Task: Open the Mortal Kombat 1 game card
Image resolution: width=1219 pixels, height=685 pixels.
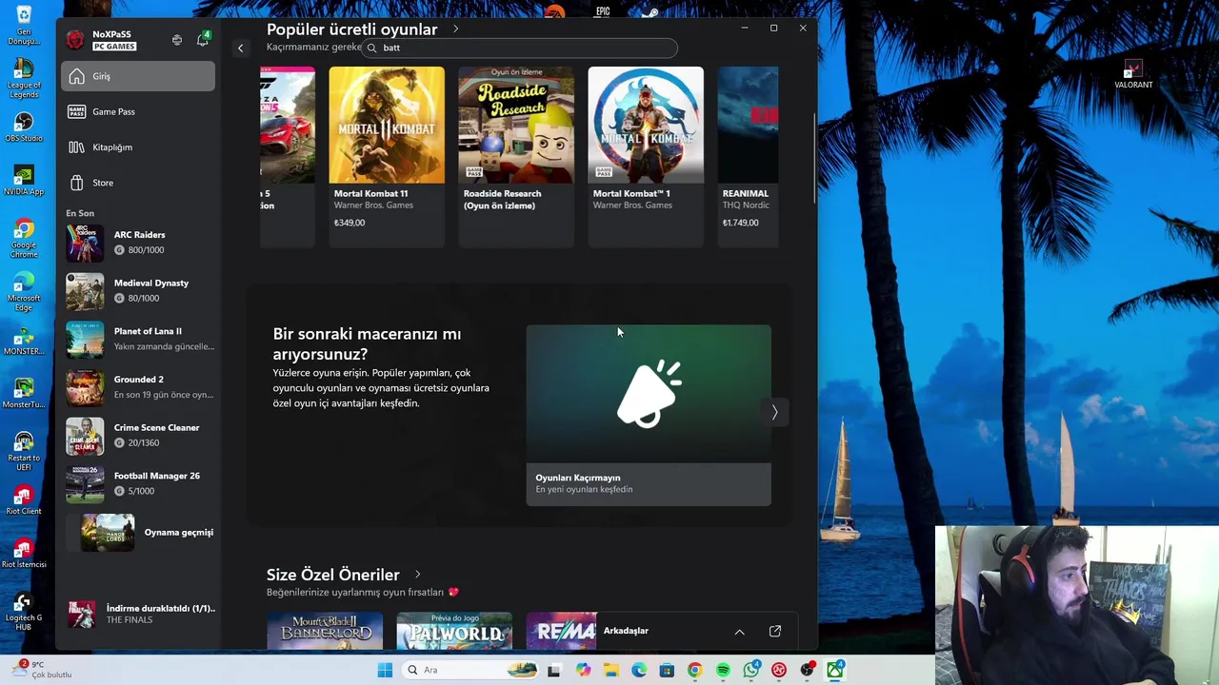Action: click(646, 156)
